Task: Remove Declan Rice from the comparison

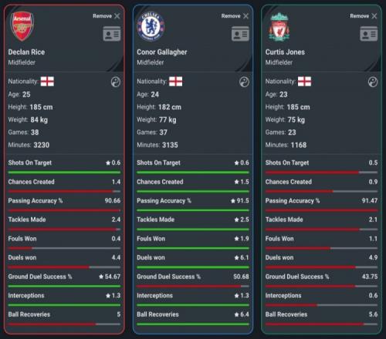Action: pyautogui.click(x=107, y=16)
